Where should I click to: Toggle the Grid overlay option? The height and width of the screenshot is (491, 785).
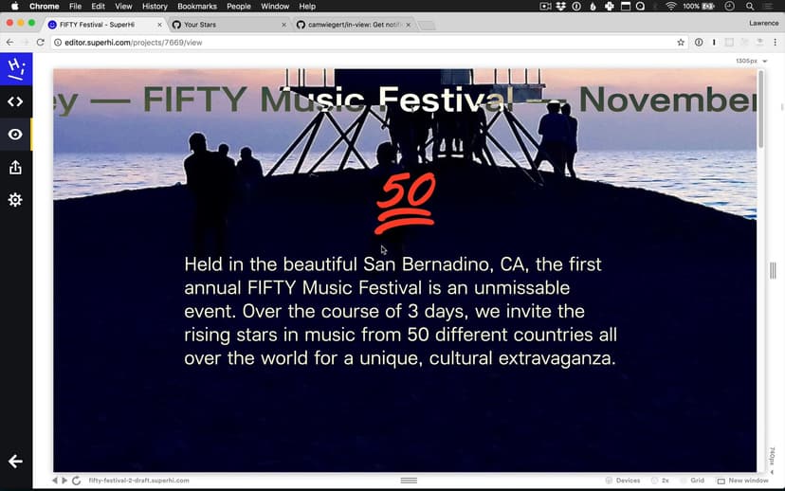(692, 481)
